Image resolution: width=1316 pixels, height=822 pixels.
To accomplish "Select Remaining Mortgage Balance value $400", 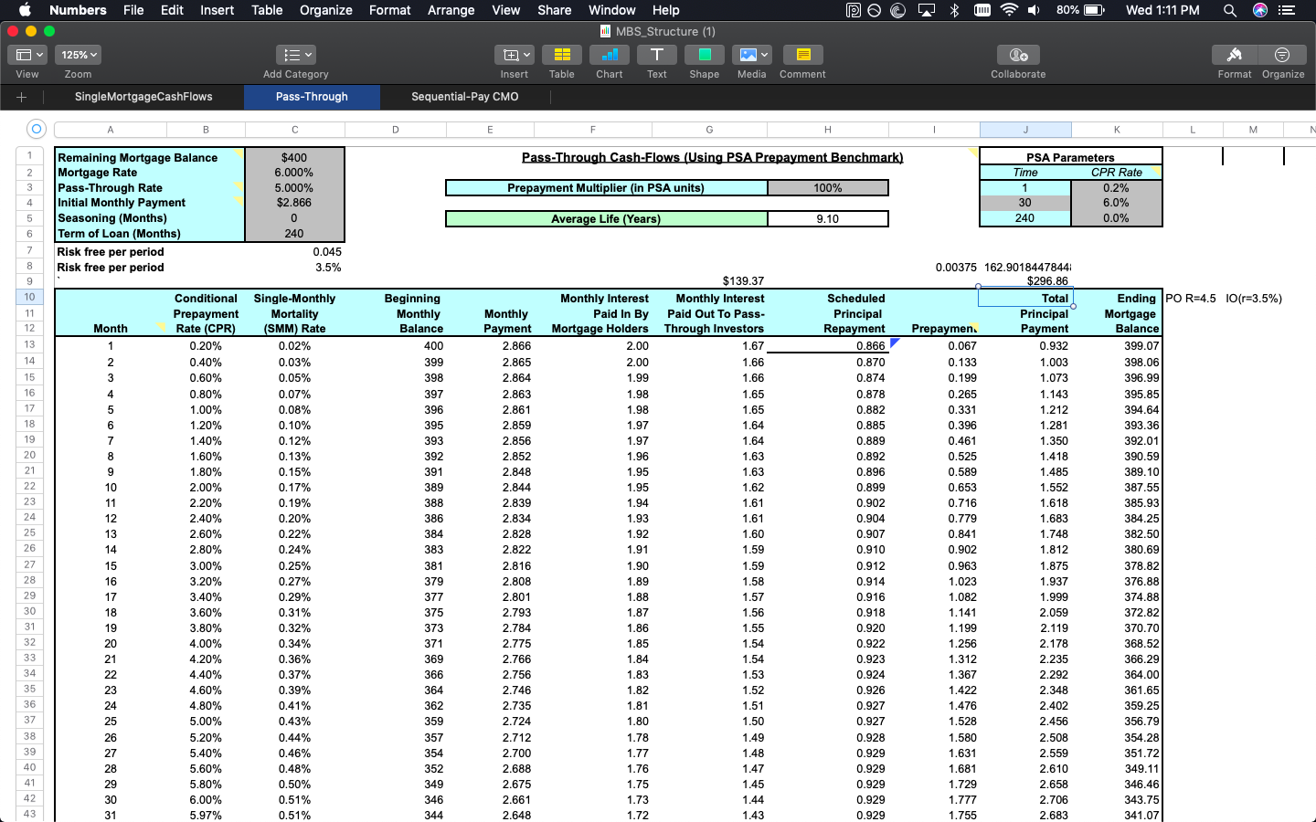I will pyautogui.click(x=294, y=158).
